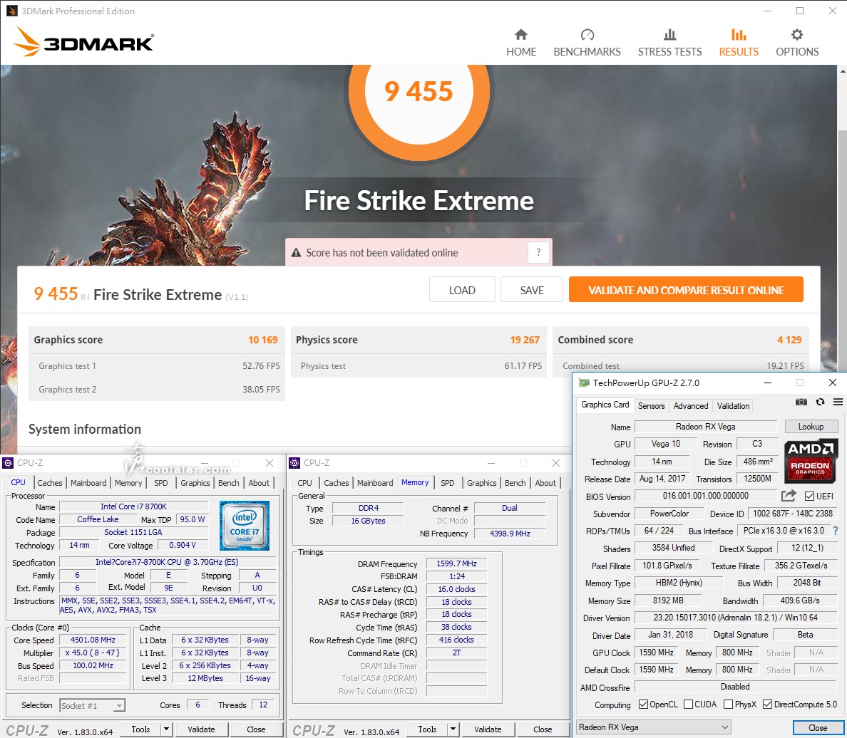The image size is (847, 738).
Task: Toggle the OpenCL checkbox
Action: click(x=643, y=704)
